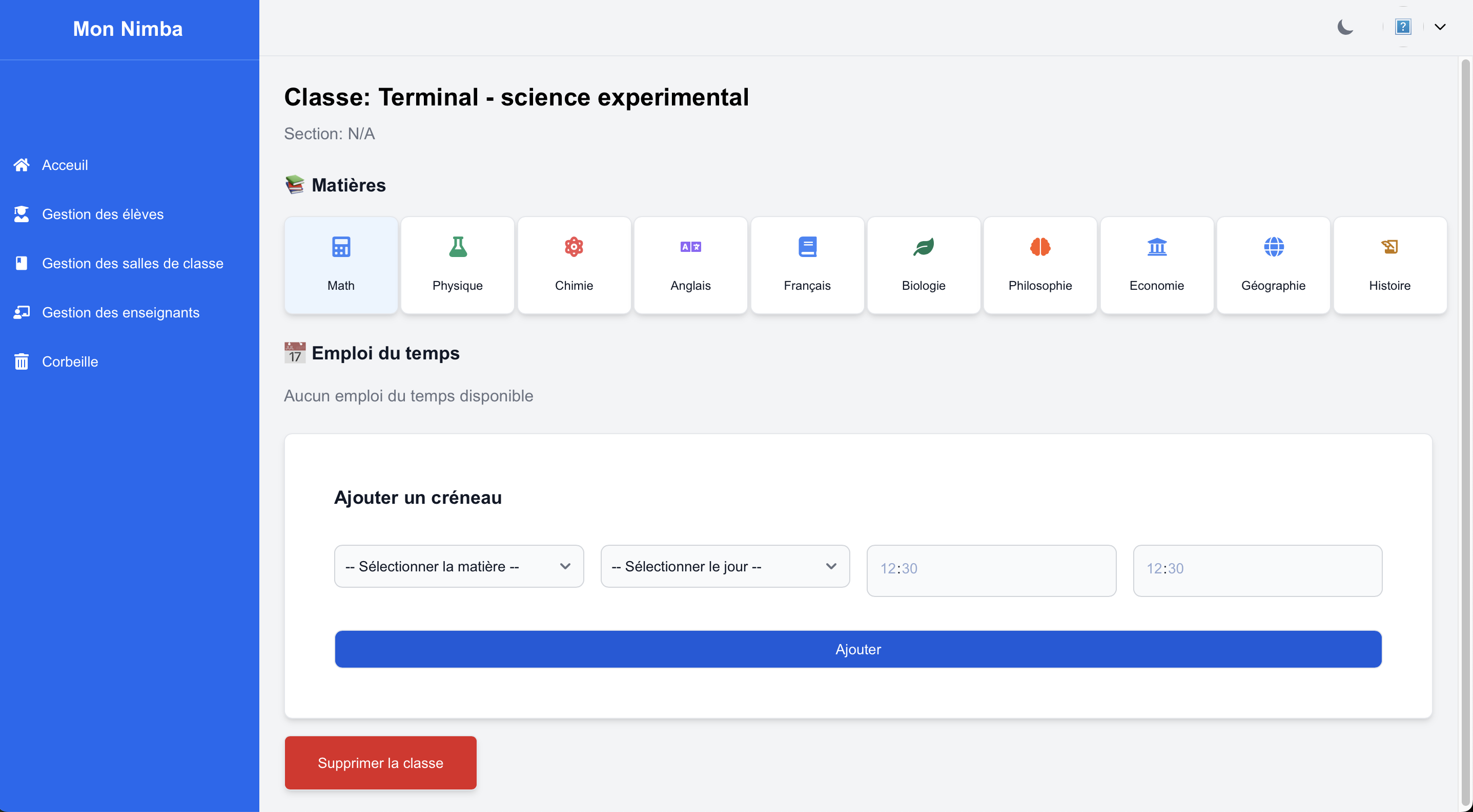1473x812 pixels.
Task: Select the Français card label
Action: click(x=807, y=286)
